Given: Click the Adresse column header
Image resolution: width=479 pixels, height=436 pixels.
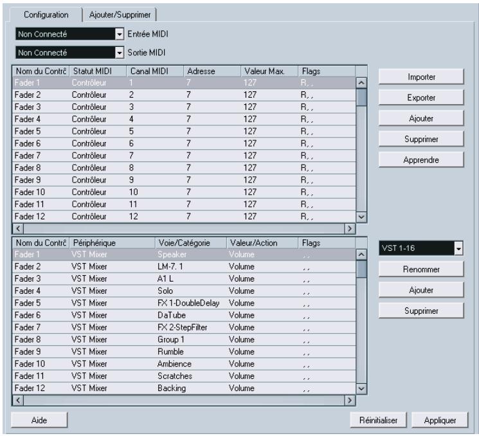Looking at the screenshot, I should tap(212, 71).
